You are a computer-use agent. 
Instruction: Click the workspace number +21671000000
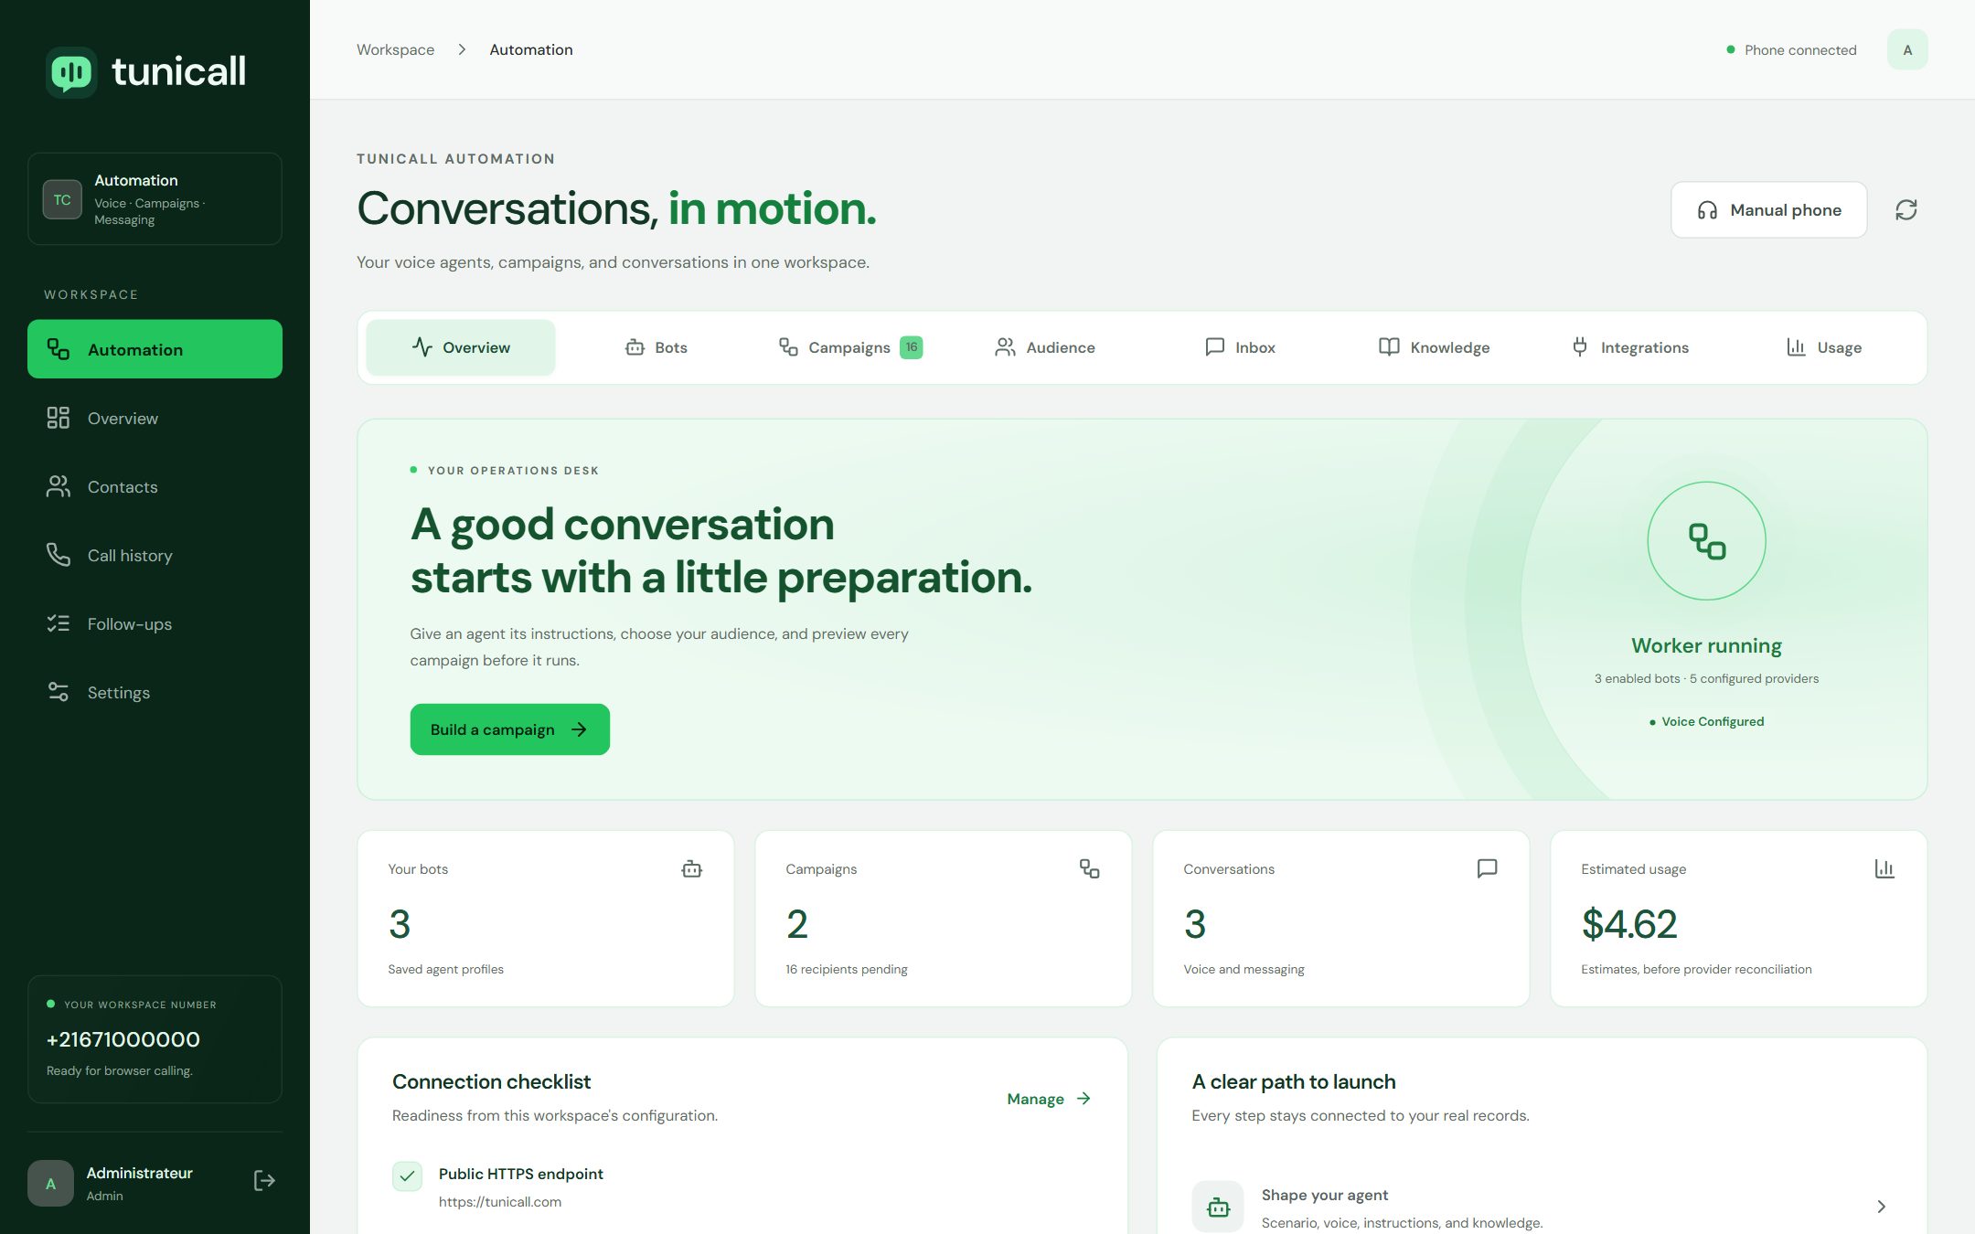pos(123,1039)
